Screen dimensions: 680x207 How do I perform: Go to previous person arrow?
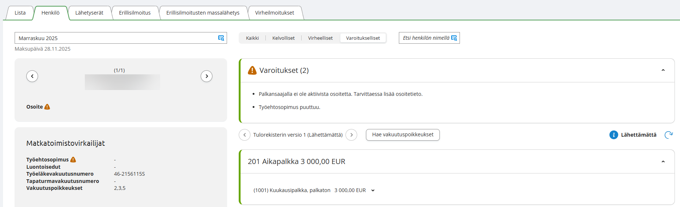pos(32,76)
